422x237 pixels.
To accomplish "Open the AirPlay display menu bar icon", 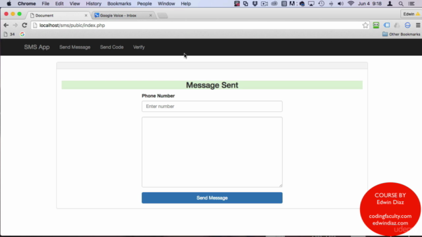I will 311,4.
